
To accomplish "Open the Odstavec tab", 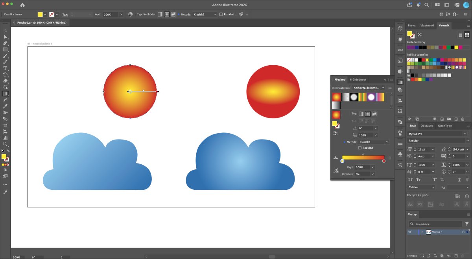I will 427,125.
